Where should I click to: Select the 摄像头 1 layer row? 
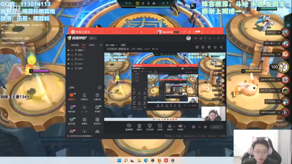click(84, 50)
